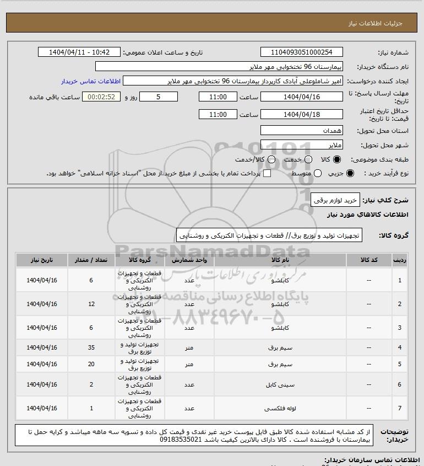
Task: Click the price validity date 1404/04/18 field
Action: click(x=301, y=114)
